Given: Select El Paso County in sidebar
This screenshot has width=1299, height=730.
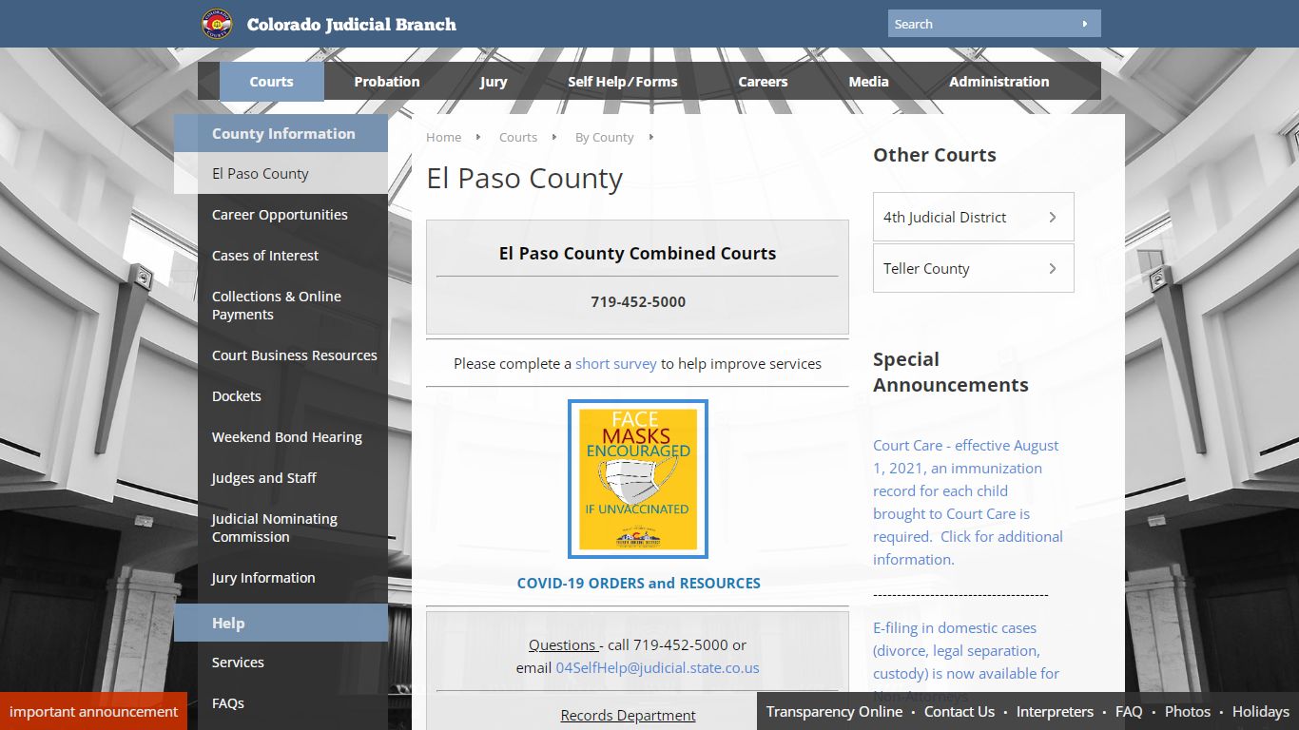Looking at the screenshot, I should (x=281, y=173).
